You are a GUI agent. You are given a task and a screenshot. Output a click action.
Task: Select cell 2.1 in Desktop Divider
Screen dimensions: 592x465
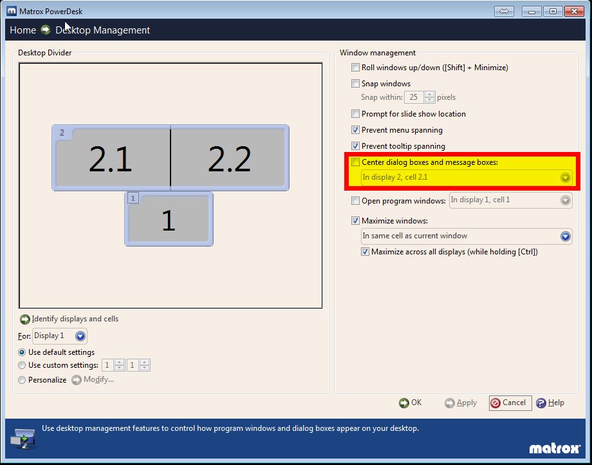111,158
